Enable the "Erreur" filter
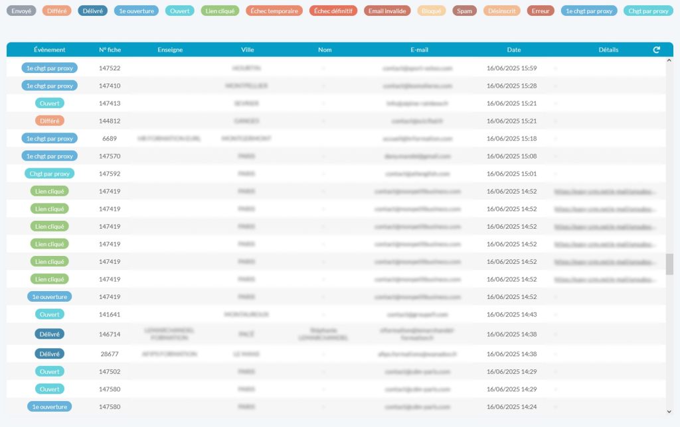This screenshot has height=427, width=680. (540, 11)
